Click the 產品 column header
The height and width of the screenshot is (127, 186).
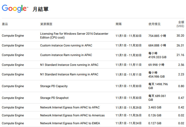5,24
